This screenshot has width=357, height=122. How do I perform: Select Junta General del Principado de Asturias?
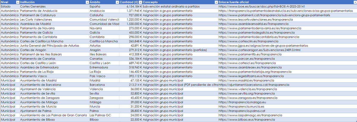coord(54,46)
